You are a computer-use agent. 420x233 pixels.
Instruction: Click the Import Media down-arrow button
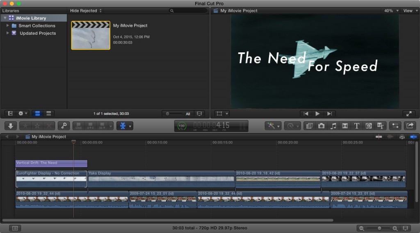(x=11, y=126)
